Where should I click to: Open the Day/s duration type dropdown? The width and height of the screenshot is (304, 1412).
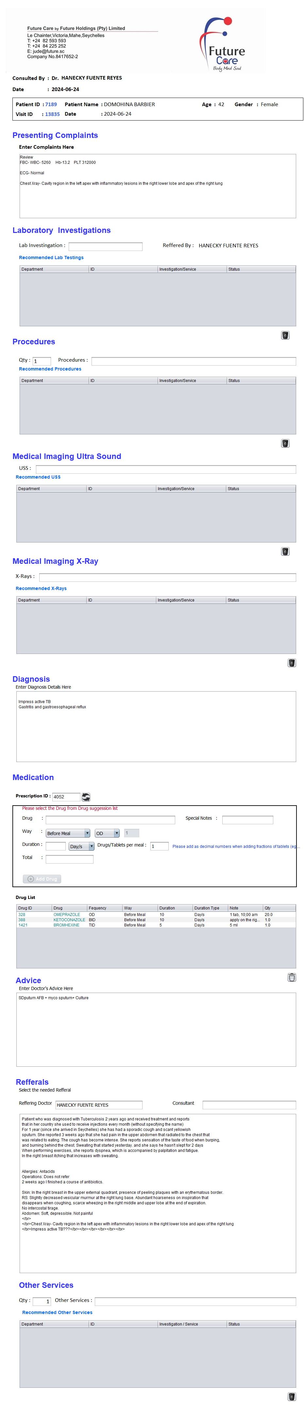click(x=81, y=846)
